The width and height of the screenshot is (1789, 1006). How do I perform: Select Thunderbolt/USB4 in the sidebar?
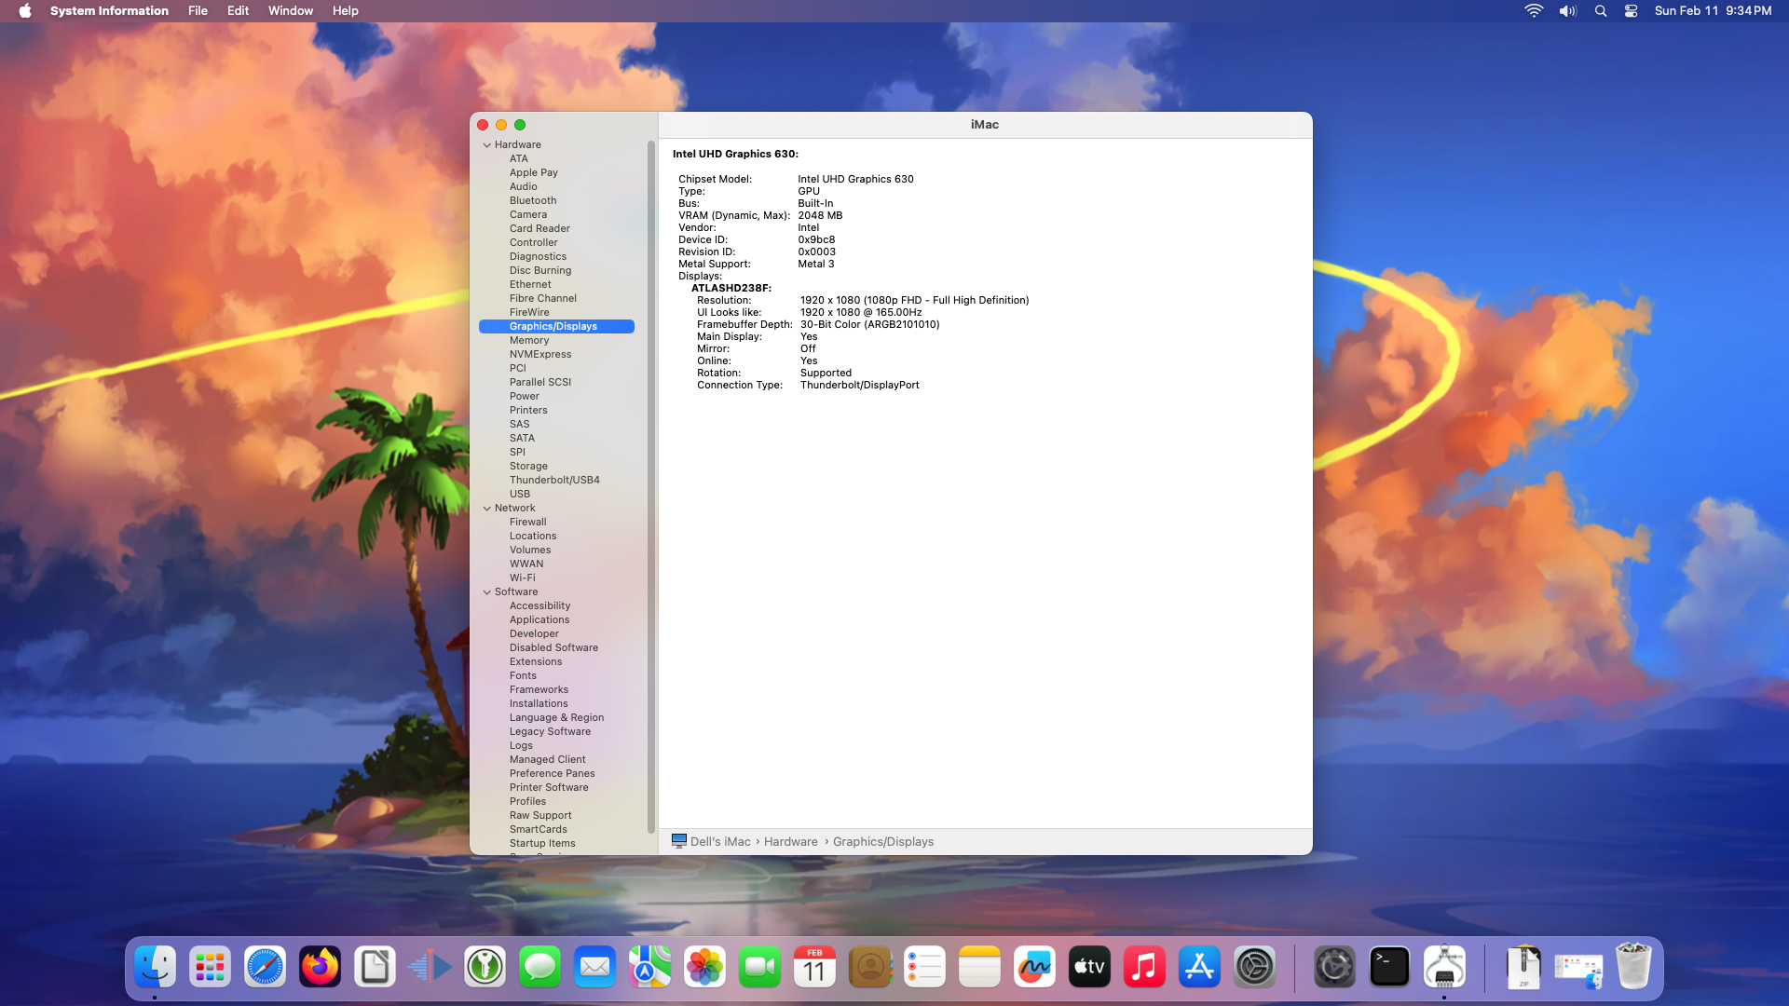pos(556,481)
